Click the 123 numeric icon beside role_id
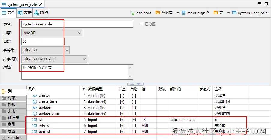This screenshot has width=271, height=140. click(x=35, y=126)
